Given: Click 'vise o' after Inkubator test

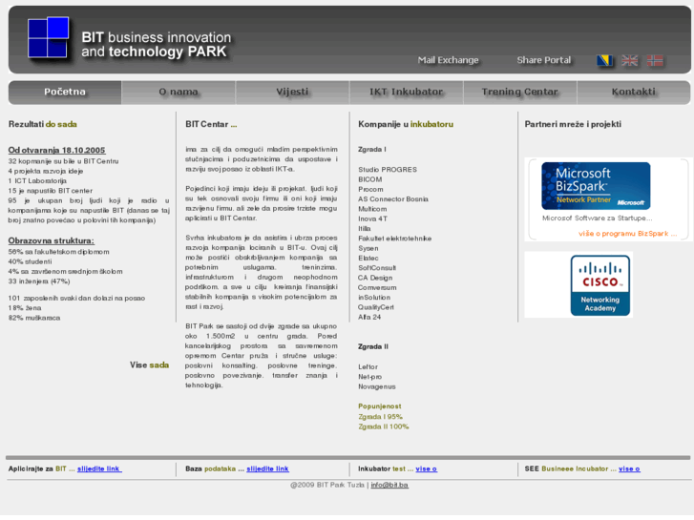Looking at the screenshot, I should click(x=426, y=468).
